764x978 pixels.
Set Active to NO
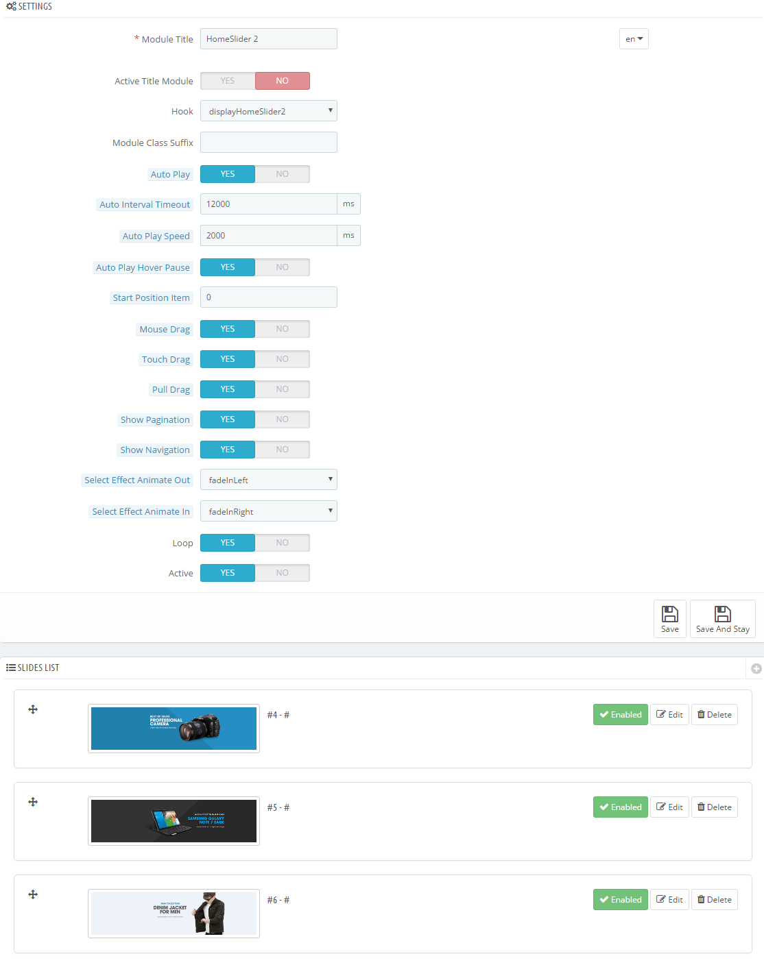(283, 573)
